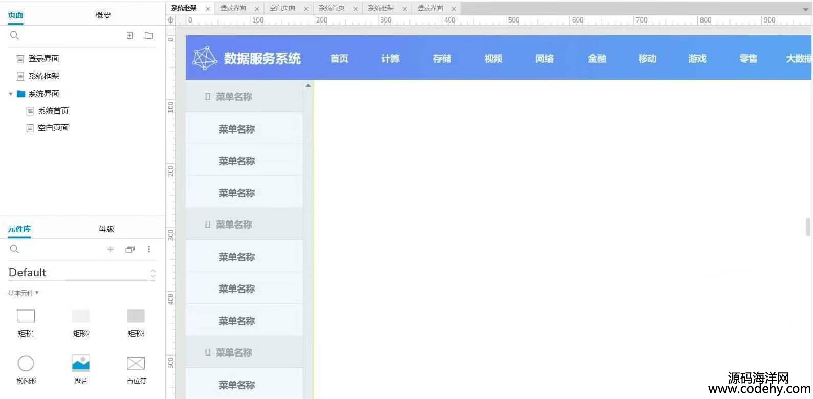This screenshot has height=399, width=813.
Task: Add a widget library with plus icon
Action: [x=111, y=249]
